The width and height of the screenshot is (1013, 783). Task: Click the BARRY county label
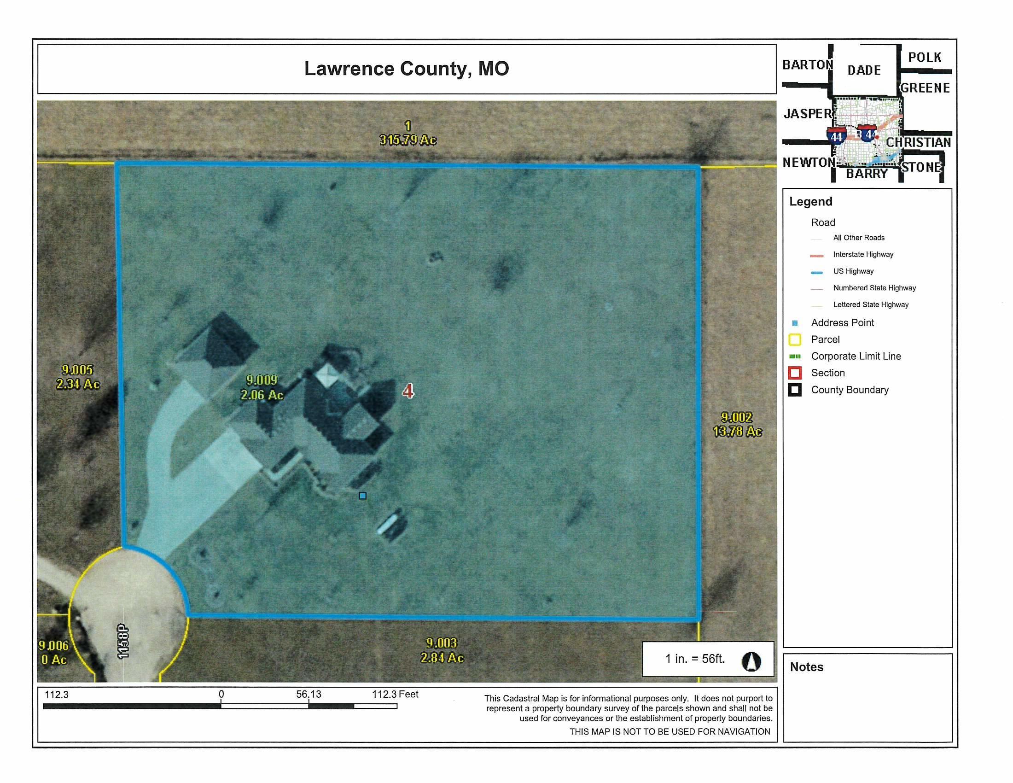867,174
